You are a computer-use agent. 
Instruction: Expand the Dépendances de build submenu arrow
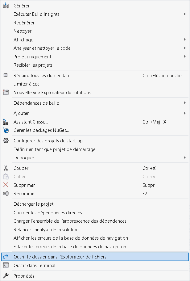coord(185,103)
